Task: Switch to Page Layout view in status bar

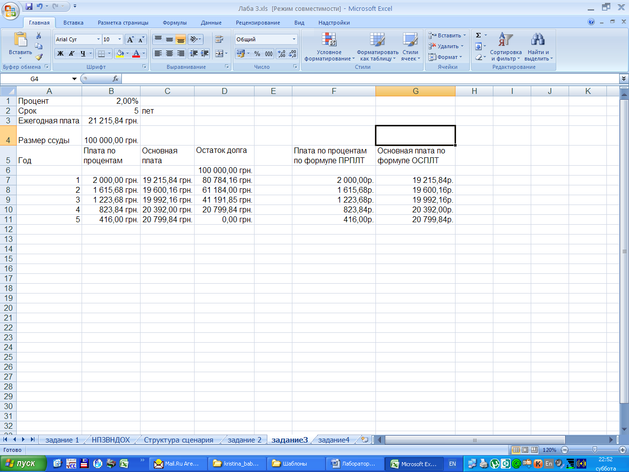Action: [525, 450]
